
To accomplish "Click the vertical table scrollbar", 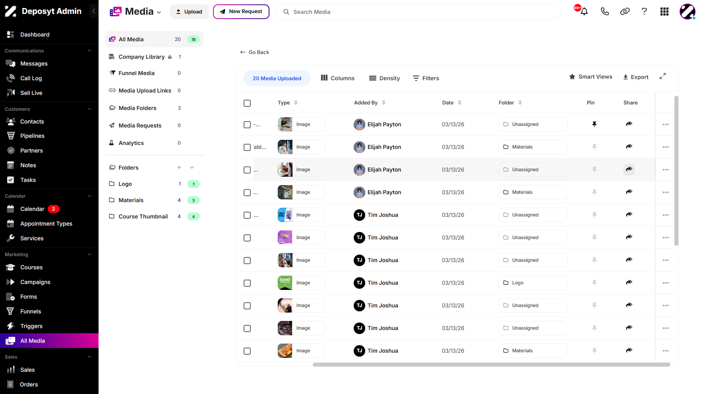I will [x=676, y=171].
